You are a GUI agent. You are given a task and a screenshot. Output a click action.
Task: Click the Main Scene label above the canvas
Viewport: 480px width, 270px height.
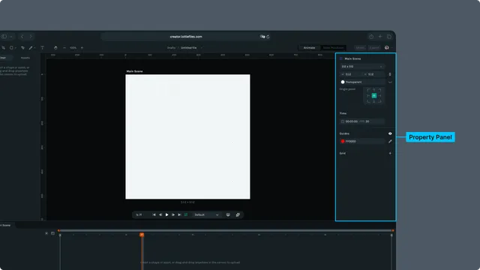pos(135,71)
